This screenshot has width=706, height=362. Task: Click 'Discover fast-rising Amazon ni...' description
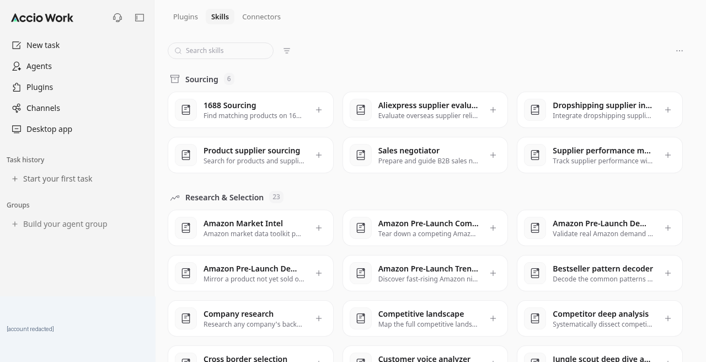428,279
